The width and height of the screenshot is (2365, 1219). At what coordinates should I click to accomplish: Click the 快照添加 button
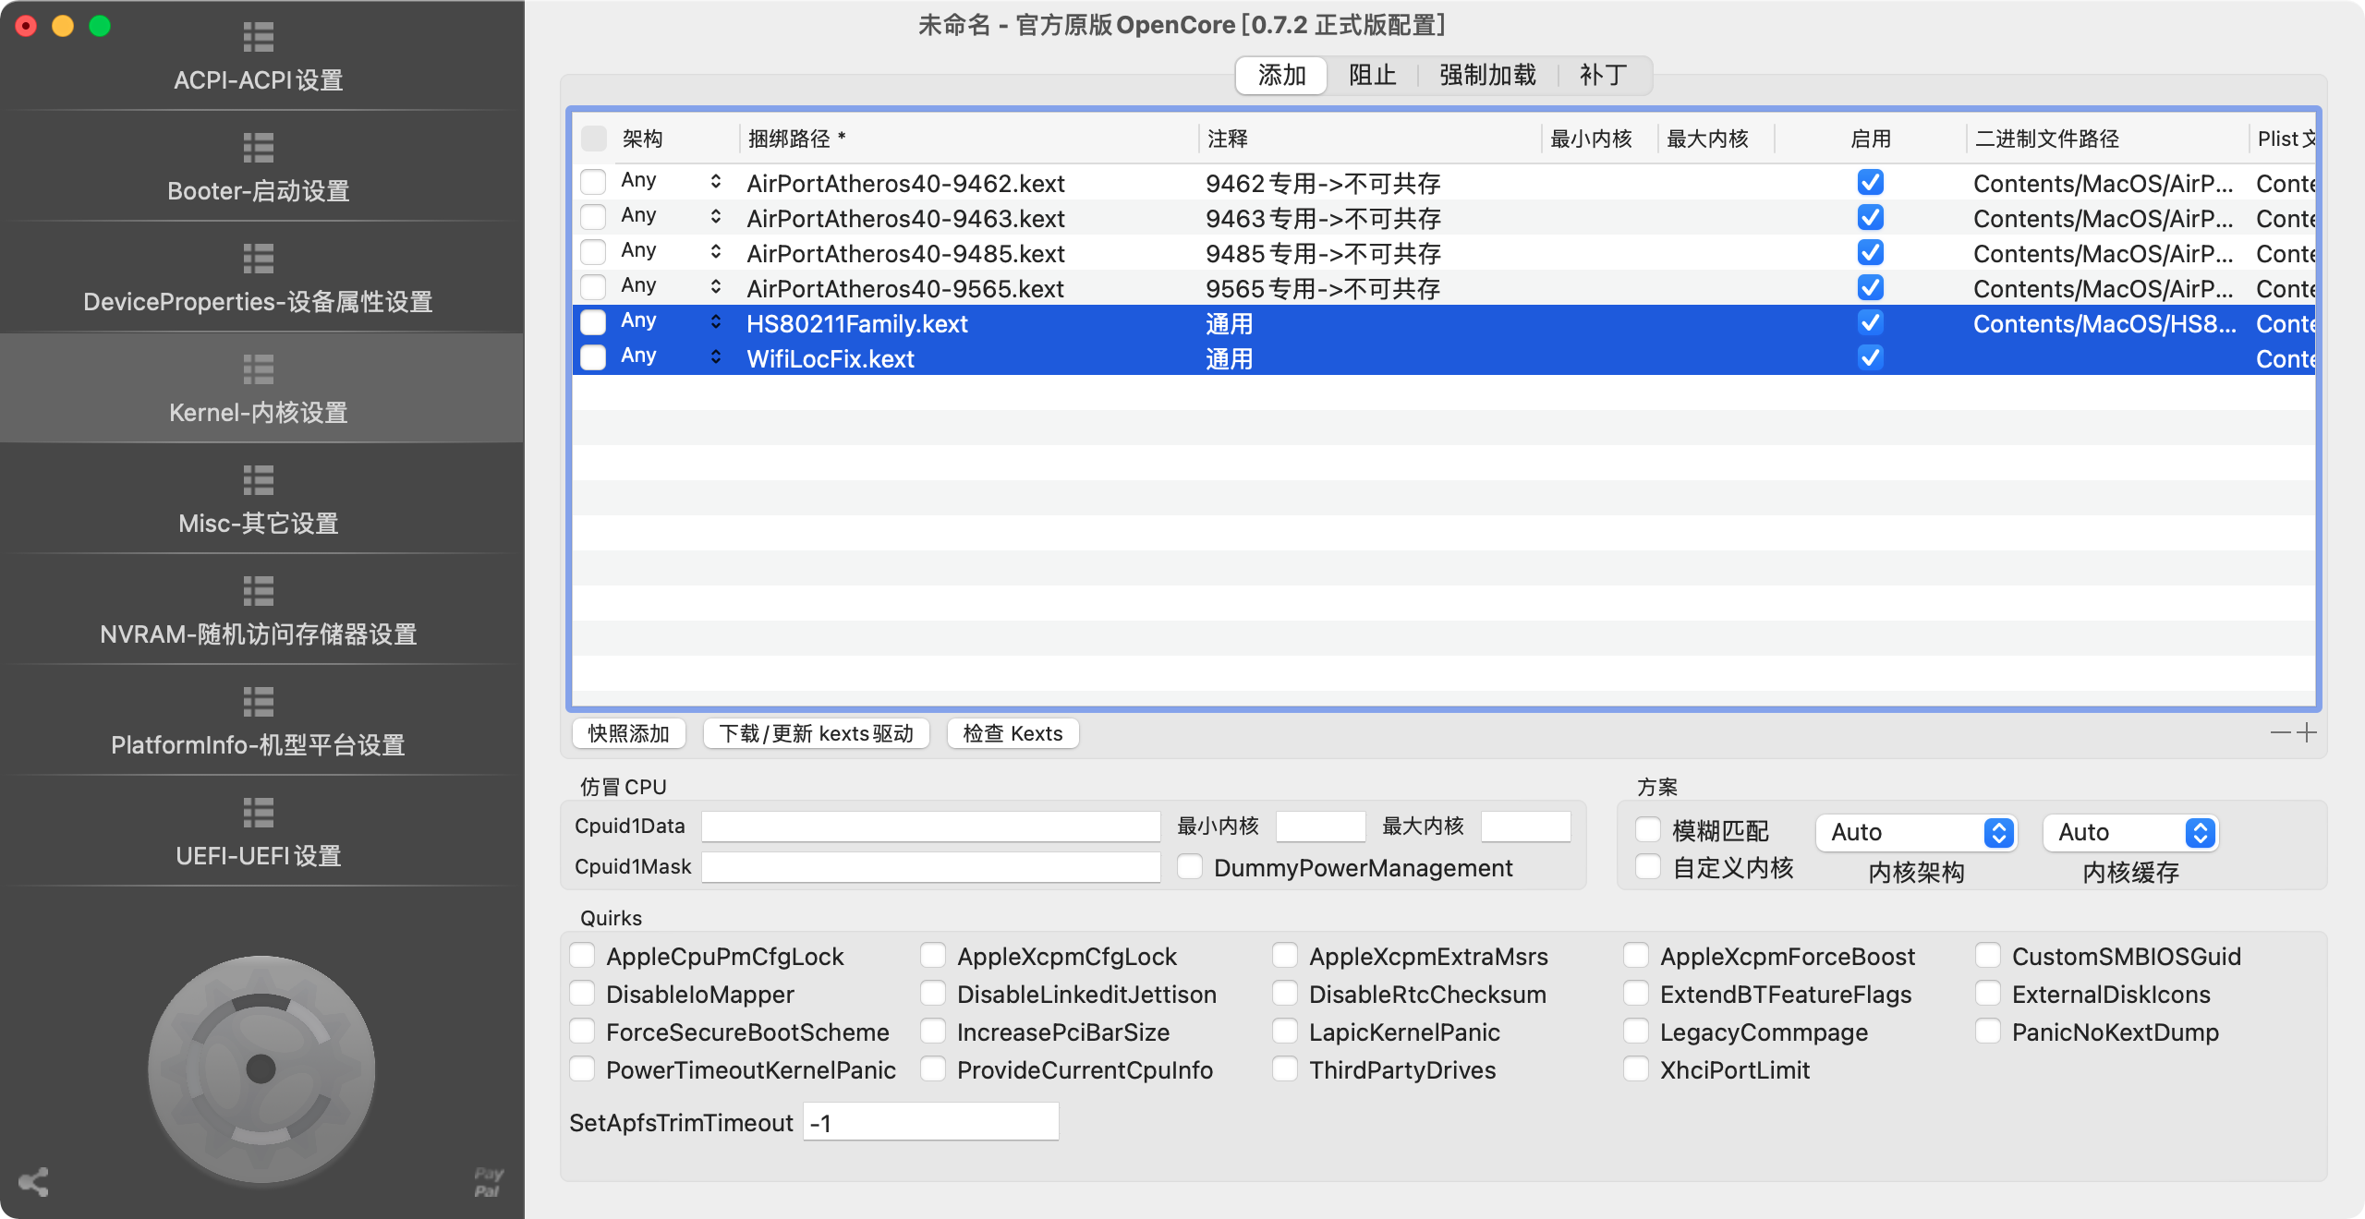[628, 733]
